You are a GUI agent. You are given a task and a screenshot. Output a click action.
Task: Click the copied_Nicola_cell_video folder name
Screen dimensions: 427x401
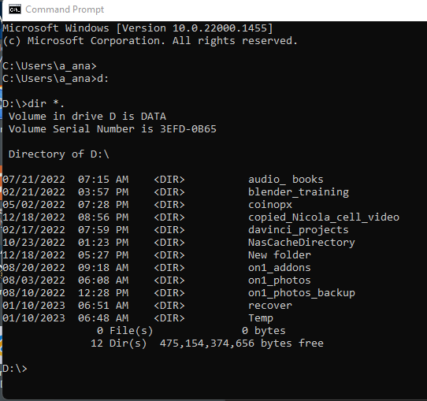click(x=324, y=217)
